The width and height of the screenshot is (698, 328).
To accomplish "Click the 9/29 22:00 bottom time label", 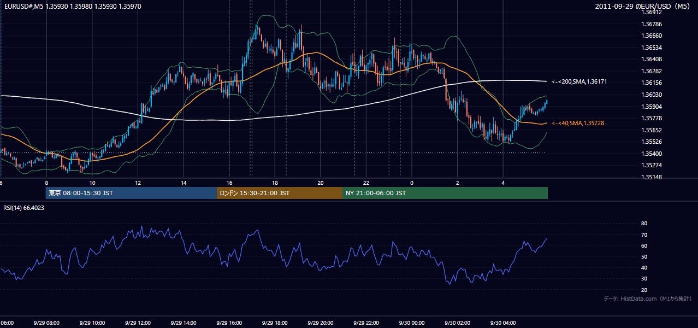I will 365,323.
